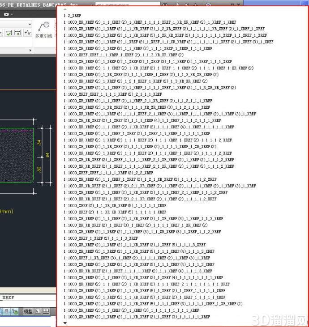309x327 pixels.
Task: Click the dimension inspection checkmark icon
Action: (9, 33)
